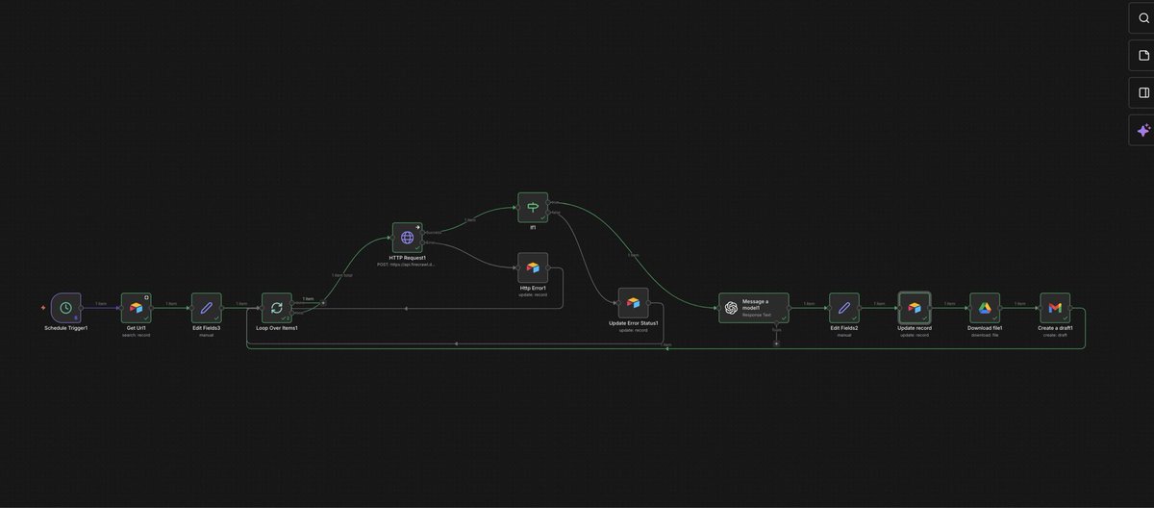Open the Download file1 Google Drive node

(x=985, y=308)
